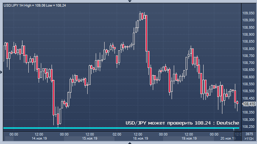
Task: Click the 108,800 price scale level
Action: coord(248,49)
